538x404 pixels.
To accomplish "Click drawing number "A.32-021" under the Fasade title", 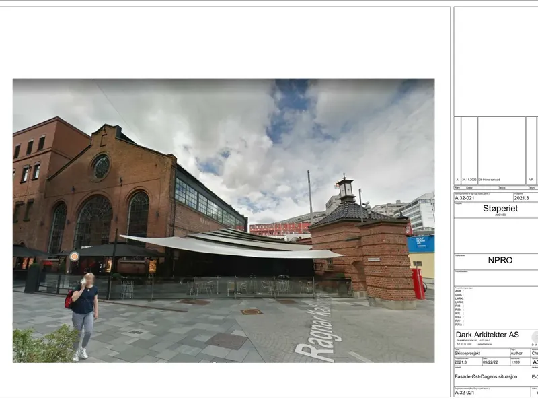I will pyautogui.click(x=465, y=393).
